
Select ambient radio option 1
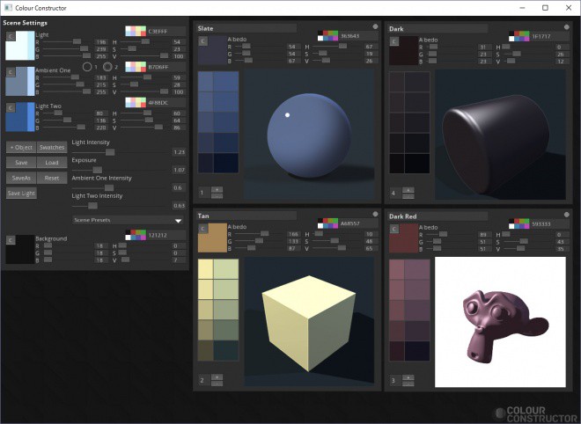tap(87, 67)
